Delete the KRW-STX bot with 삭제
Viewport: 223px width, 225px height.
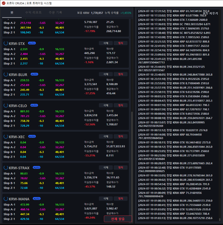pyautogui.click(x=106, y=43)
